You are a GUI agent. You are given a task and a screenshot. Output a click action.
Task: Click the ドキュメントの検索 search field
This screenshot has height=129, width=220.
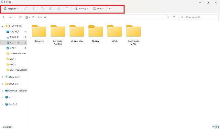pos(198,17)
